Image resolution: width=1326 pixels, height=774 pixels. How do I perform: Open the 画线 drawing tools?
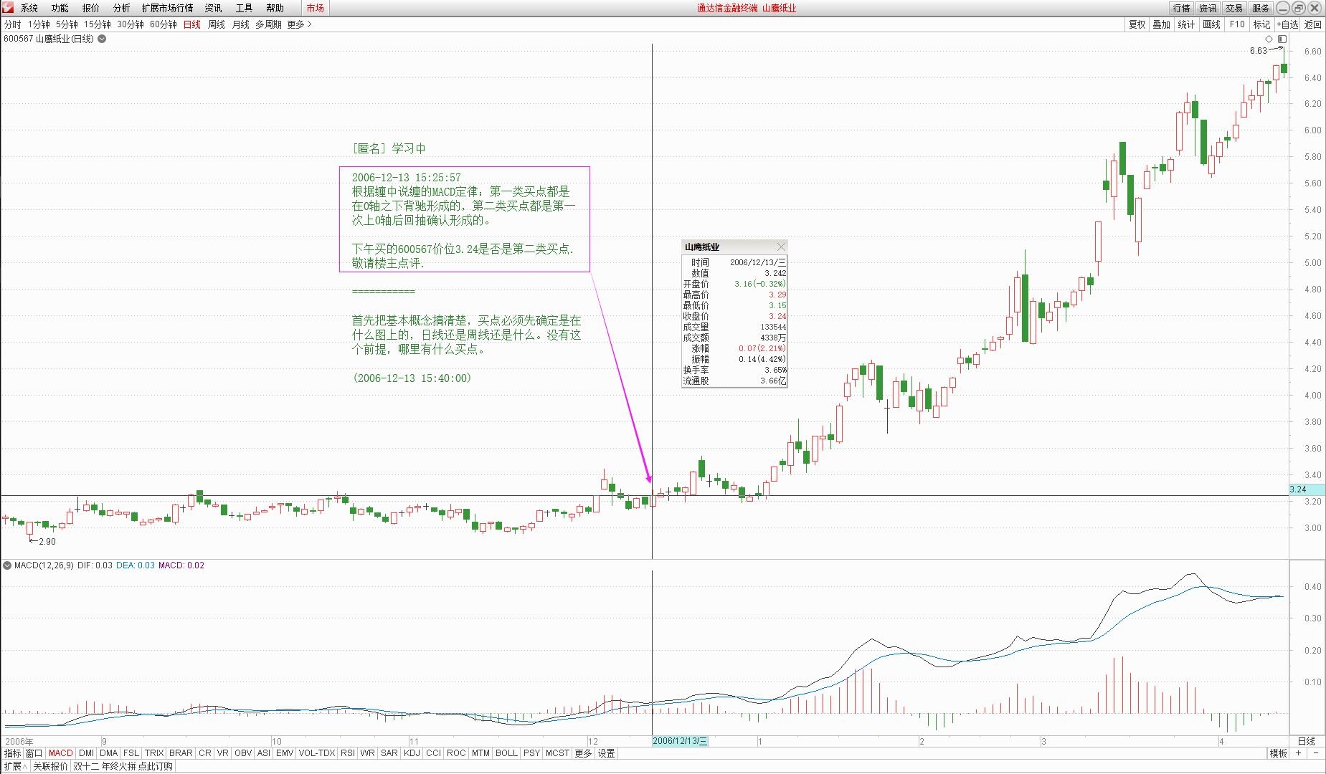click(1211, 24)
